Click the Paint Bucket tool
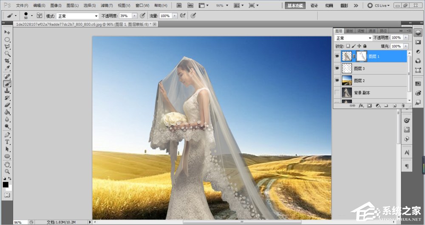 [x=7, y=113]
